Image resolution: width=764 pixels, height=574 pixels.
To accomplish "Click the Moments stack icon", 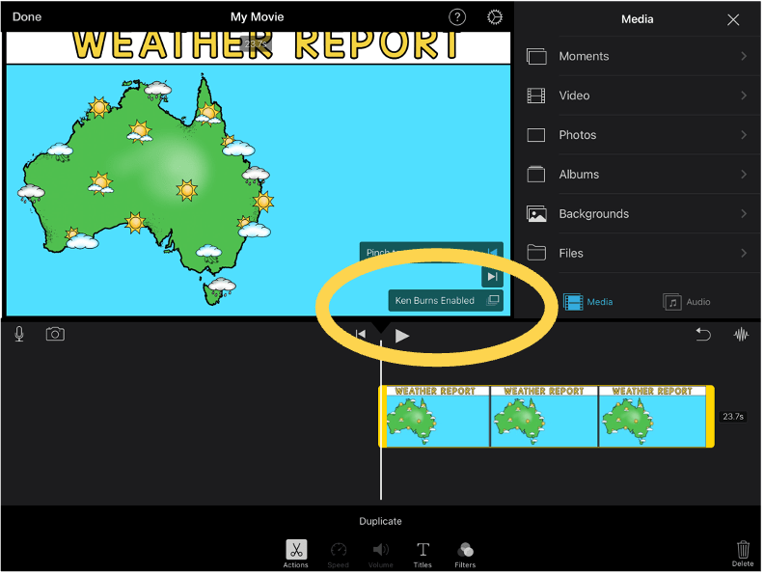I will tap(536, 57).
